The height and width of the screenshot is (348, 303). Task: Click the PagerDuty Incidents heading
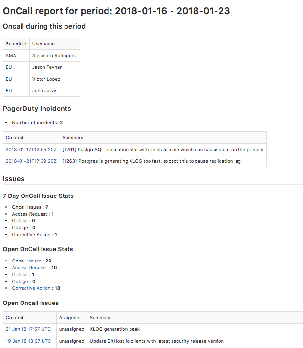[37, 109]
